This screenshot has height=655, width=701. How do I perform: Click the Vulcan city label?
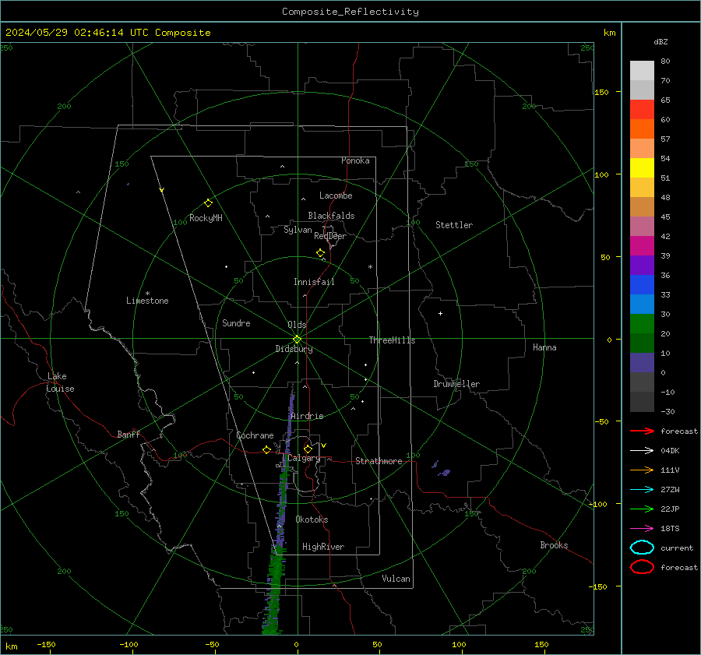[396, 579]
